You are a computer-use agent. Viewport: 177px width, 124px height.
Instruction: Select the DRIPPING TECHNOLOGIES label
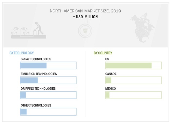pos(38,88)
